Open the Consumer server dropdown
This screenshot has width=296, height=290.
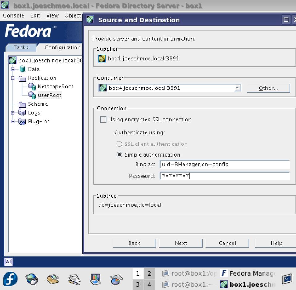(237, 88)
